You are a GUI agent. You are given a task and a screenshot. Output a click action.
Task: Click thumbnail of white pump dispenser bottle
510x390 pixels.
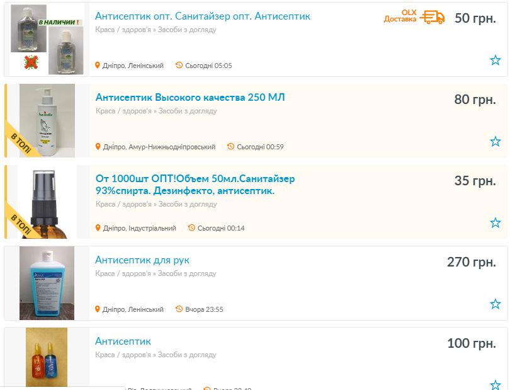[x=47, y=120]
